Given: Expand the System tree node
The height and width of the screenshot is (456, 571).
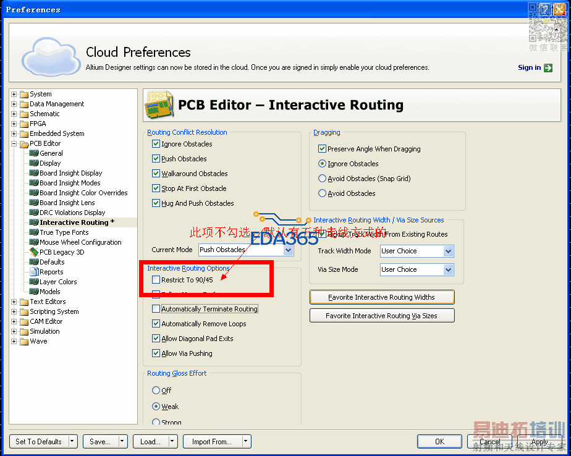Looking at the screenshot, I should point(14,95).
